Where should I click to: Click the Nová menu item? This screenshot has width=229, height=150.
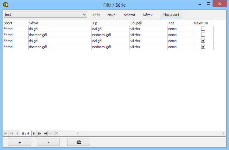coord(111,15)
